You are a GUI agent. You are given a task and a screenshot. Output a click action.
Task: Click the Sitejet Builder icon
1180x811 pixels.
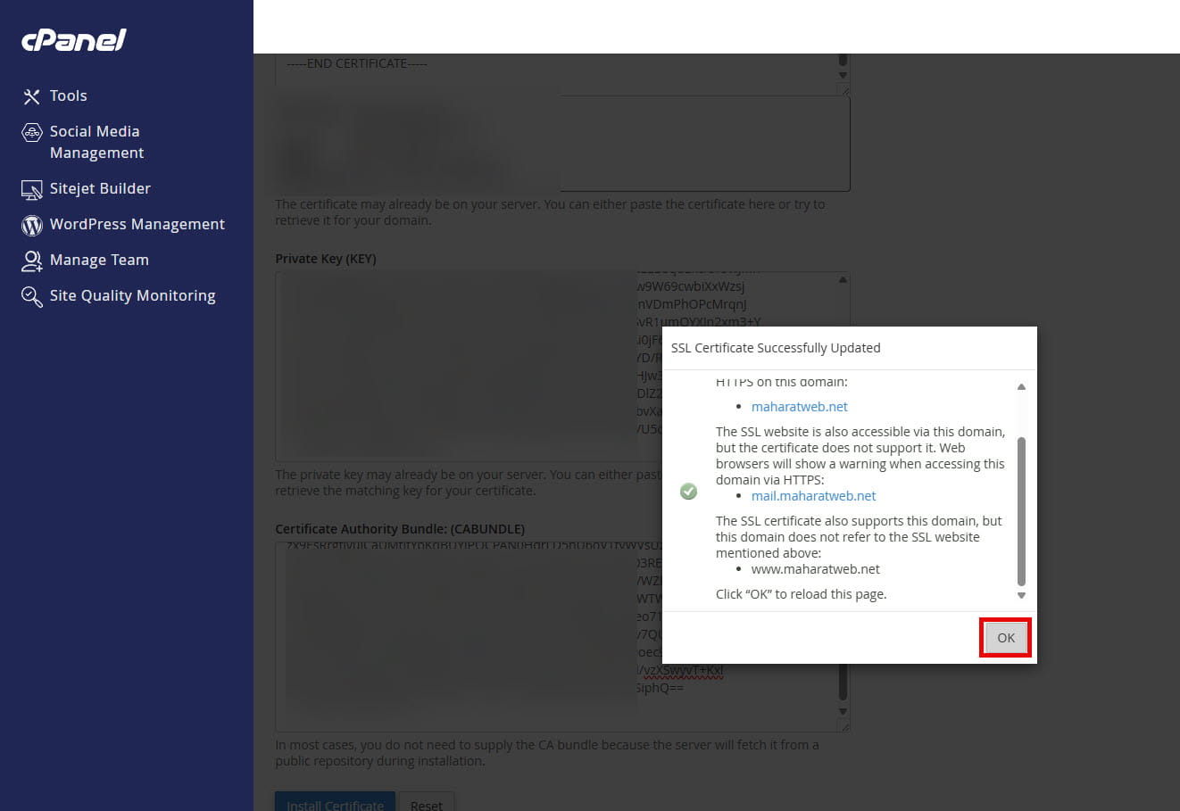pyautogui.click(x=31, y=189)
